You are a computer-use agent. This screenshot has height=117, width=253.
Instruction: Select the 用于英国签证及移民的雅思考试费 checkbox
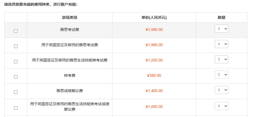coord(16,46)
